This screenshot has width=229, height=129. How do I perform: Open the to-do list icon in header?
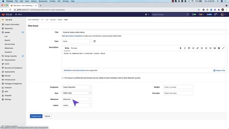coord(209,14)
